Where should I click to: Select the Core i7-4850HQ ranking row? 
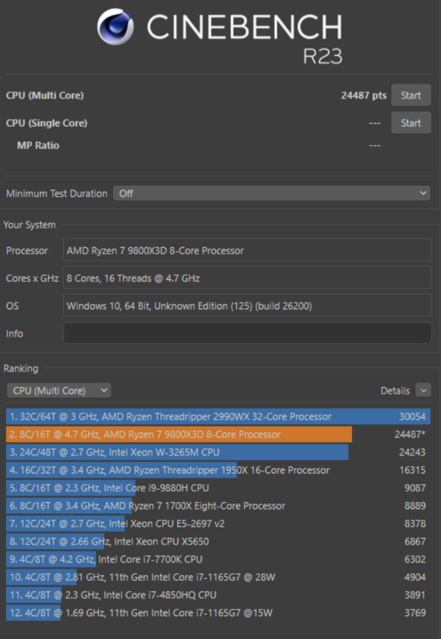coord(218,595)
